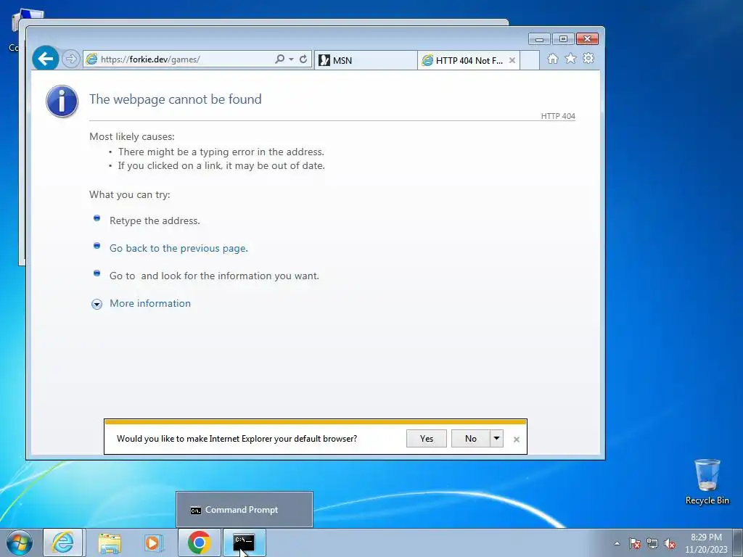
Task: Maximize the Internet Explorer window
Action: tap(563, 39)
